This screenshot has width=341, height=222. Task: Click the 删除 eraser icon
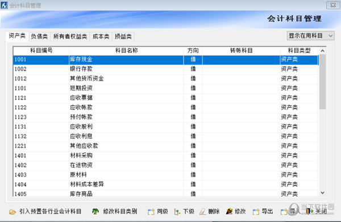click(203, 212)
